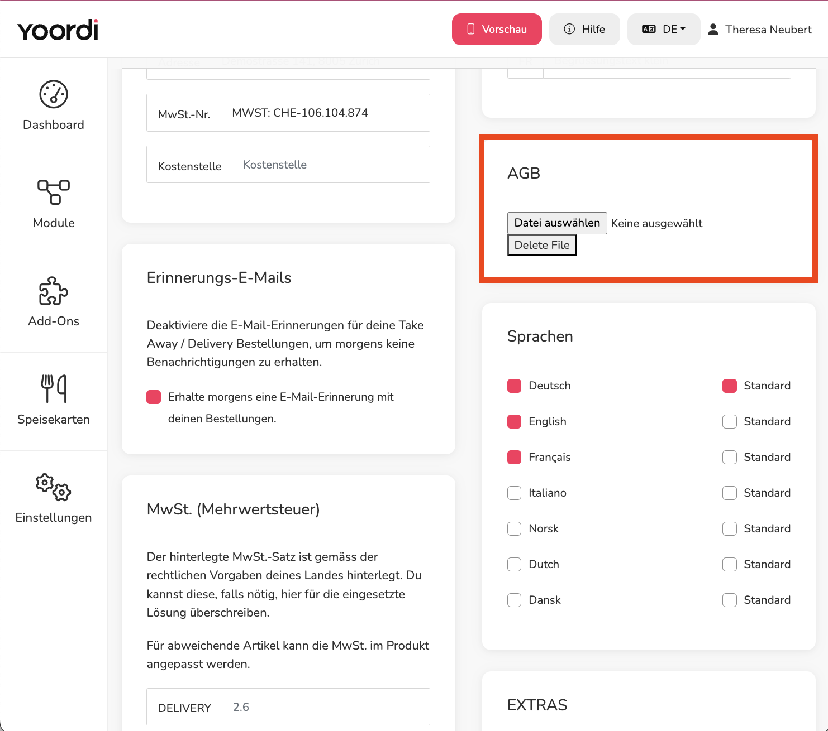Click into the Kostenstelle input field

point(331,165)
